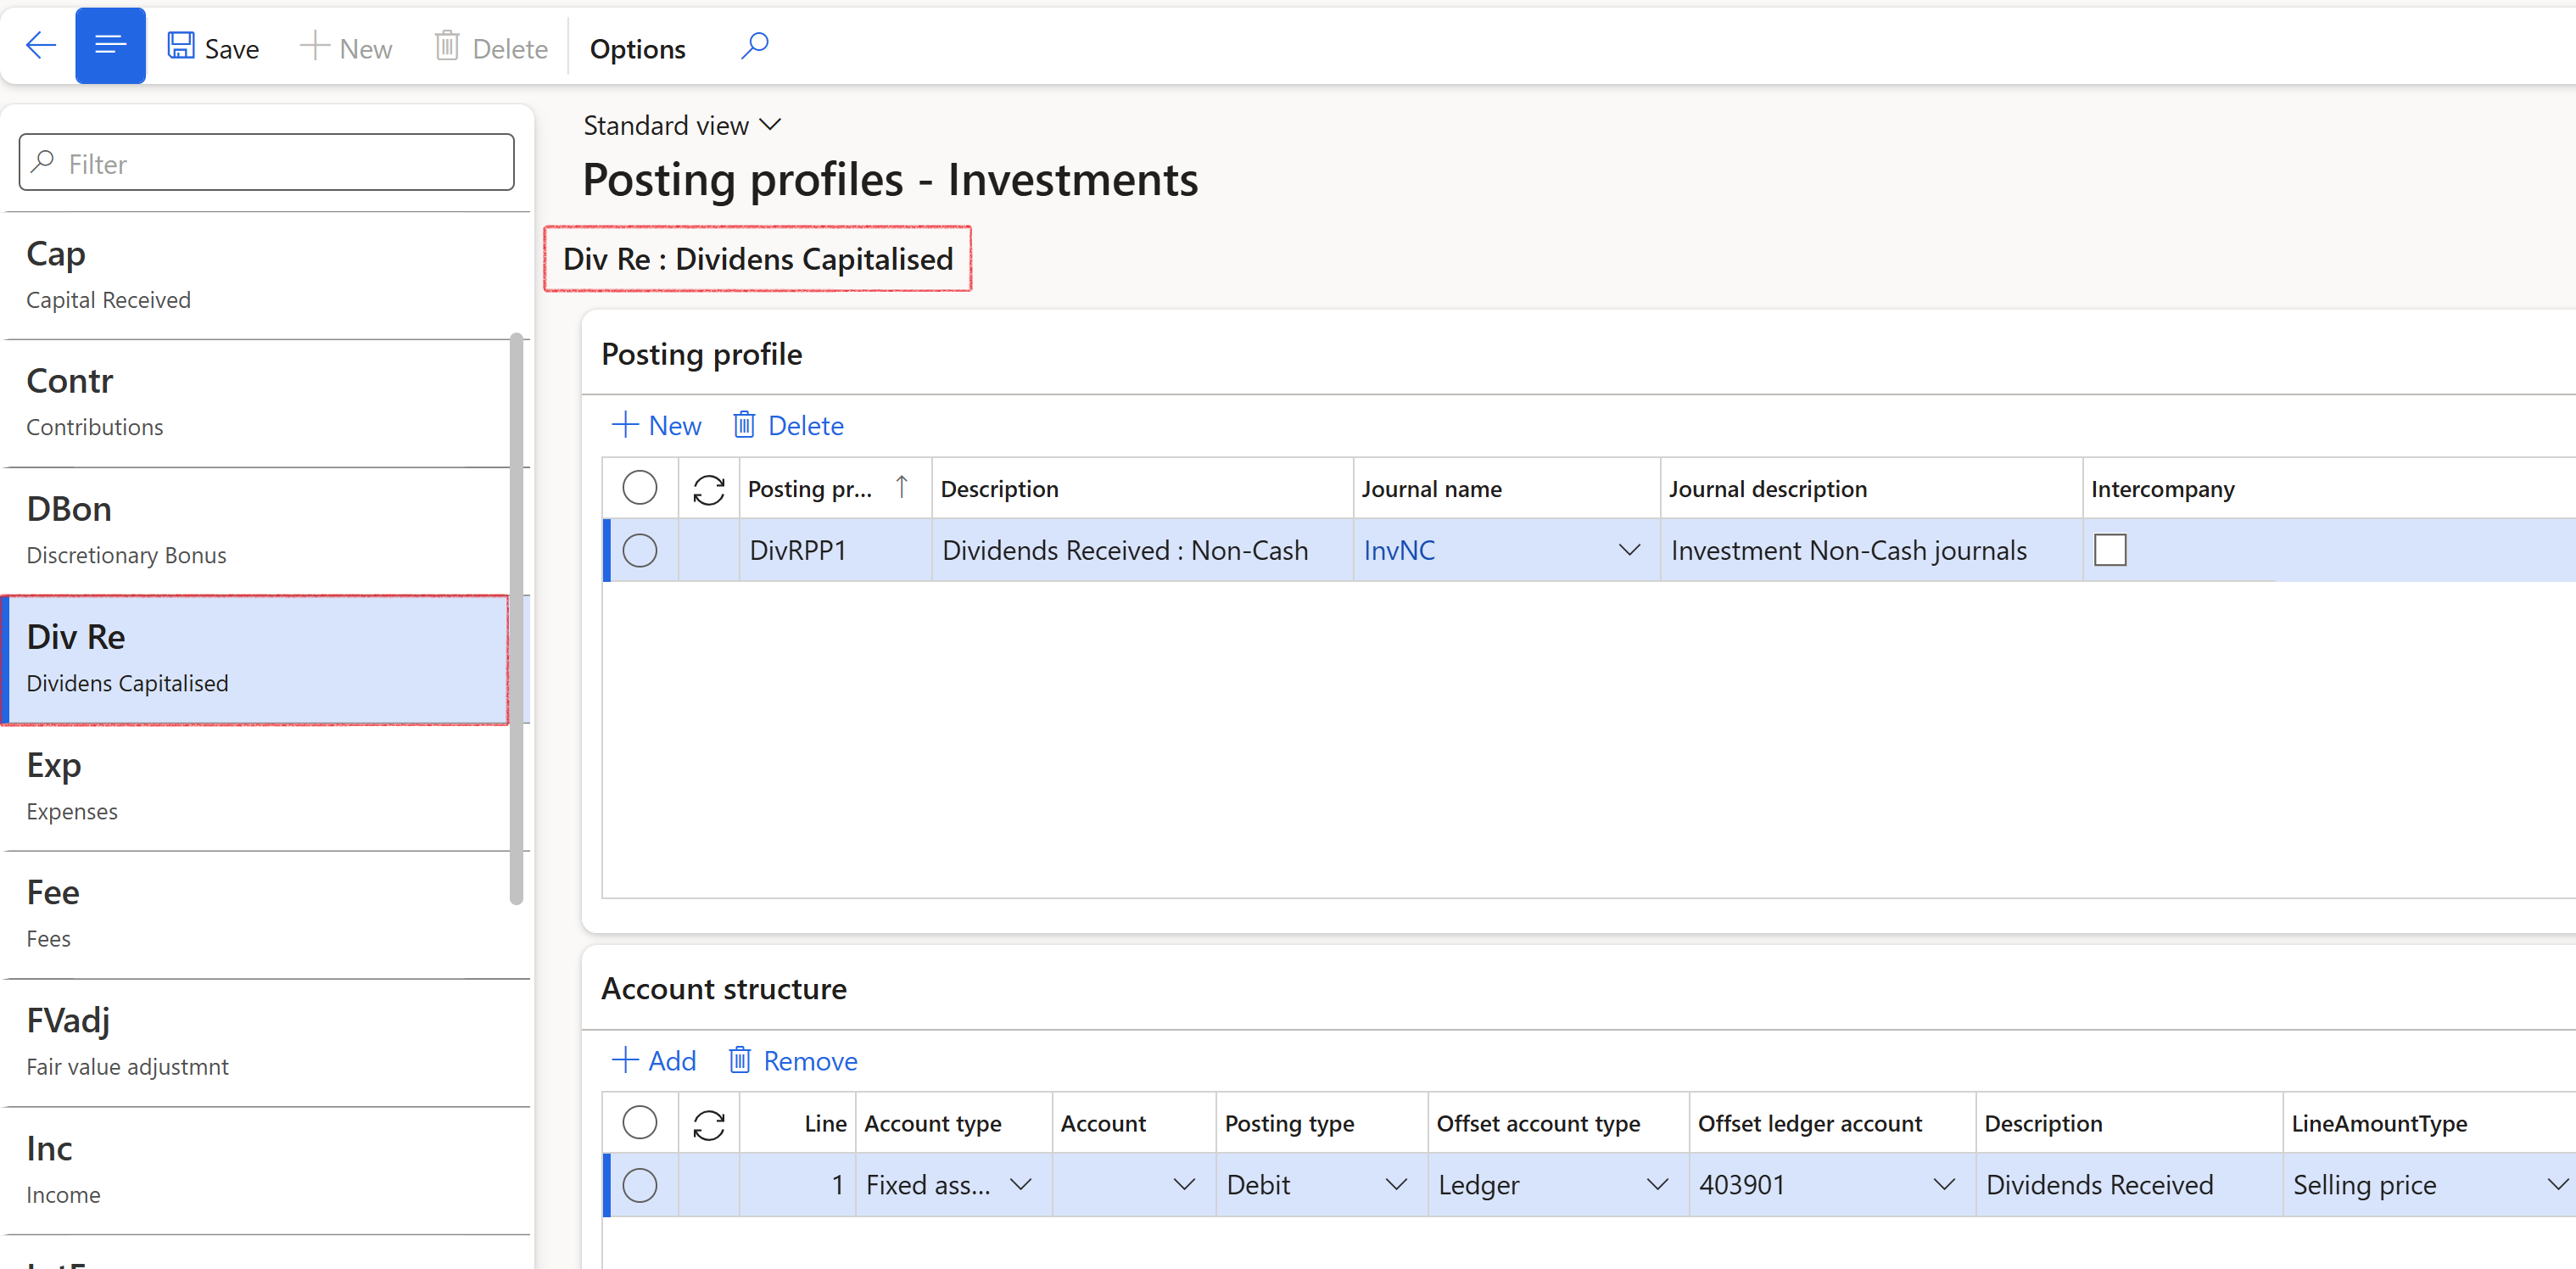Sort by Posting profile column header
The width and height of the screenshot is (2576, 1269).
point(834,488)
